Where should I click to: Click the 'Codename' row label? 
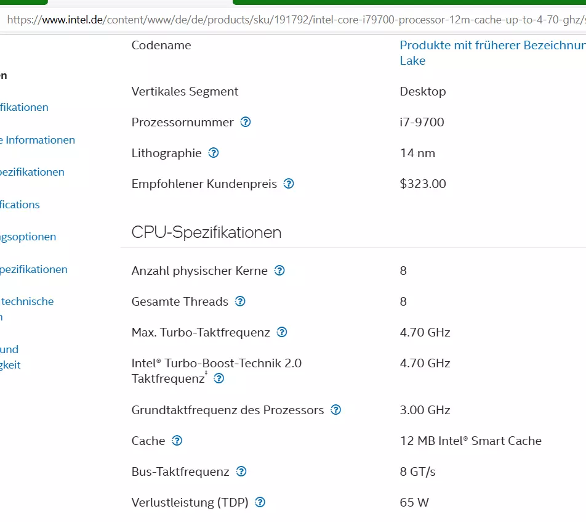pyautogui.click(x=161, y=45)
